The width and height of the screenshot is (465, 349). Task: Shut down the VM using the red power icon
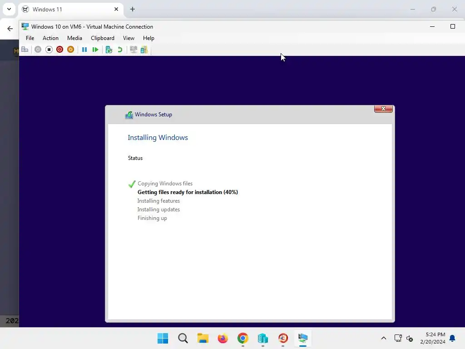tap(59, 50)
